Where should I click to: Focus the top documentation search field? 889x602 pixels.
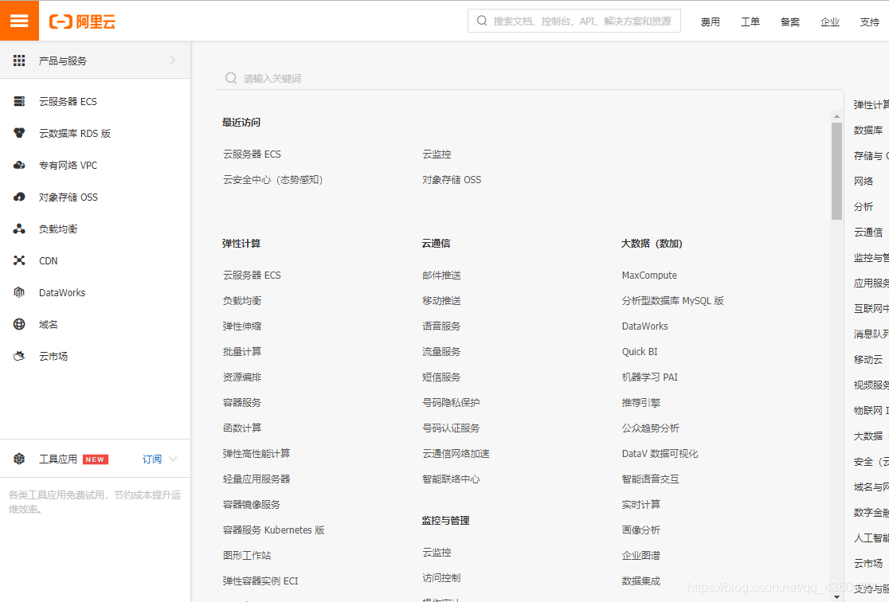pyautogui.click(x=574, y=21)
